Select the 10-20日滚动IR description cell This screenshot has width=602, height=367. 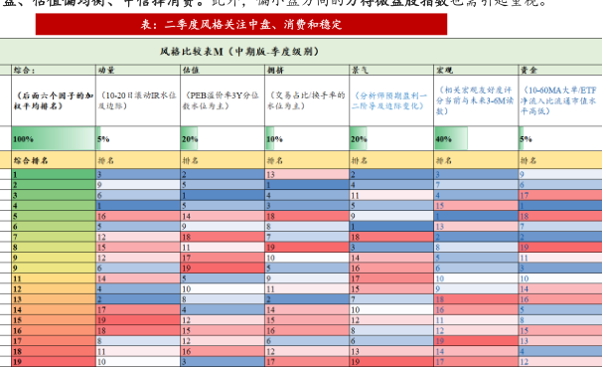(x=138, y=100)
